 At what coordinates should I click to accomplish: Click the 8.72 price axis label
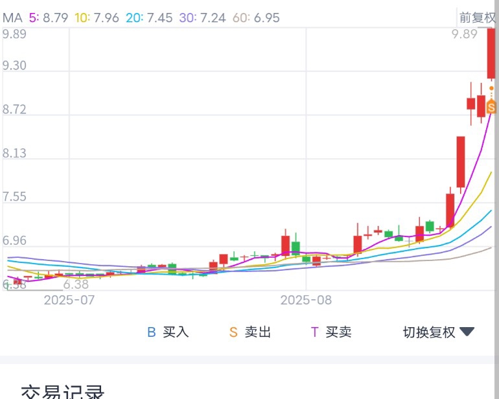(14, 109)
